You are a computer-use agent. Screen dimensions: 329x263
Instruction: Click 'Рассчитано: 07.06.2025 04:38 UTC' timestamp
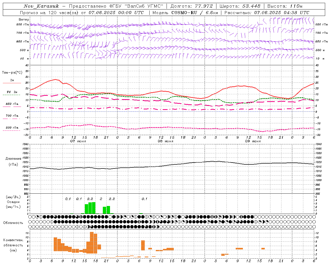pyautogui.click(x=267, y=13)
